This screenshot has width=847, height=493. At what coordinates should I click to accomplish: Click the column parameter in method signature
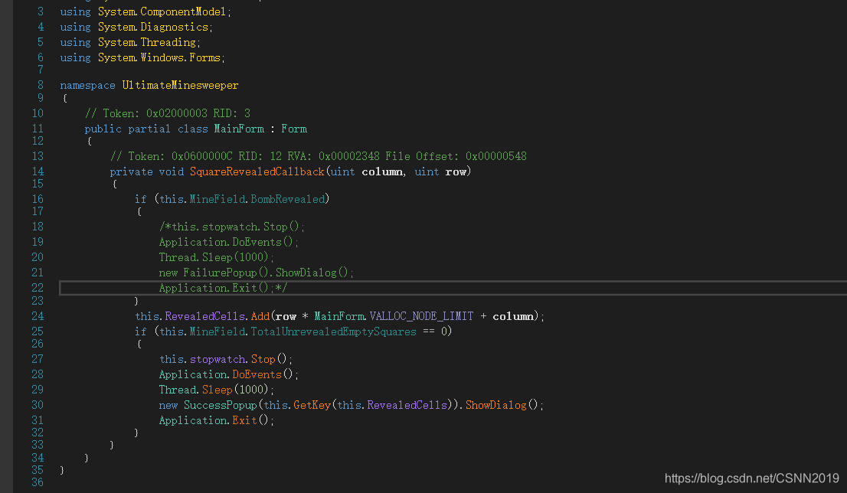click(x=382, y=171)
